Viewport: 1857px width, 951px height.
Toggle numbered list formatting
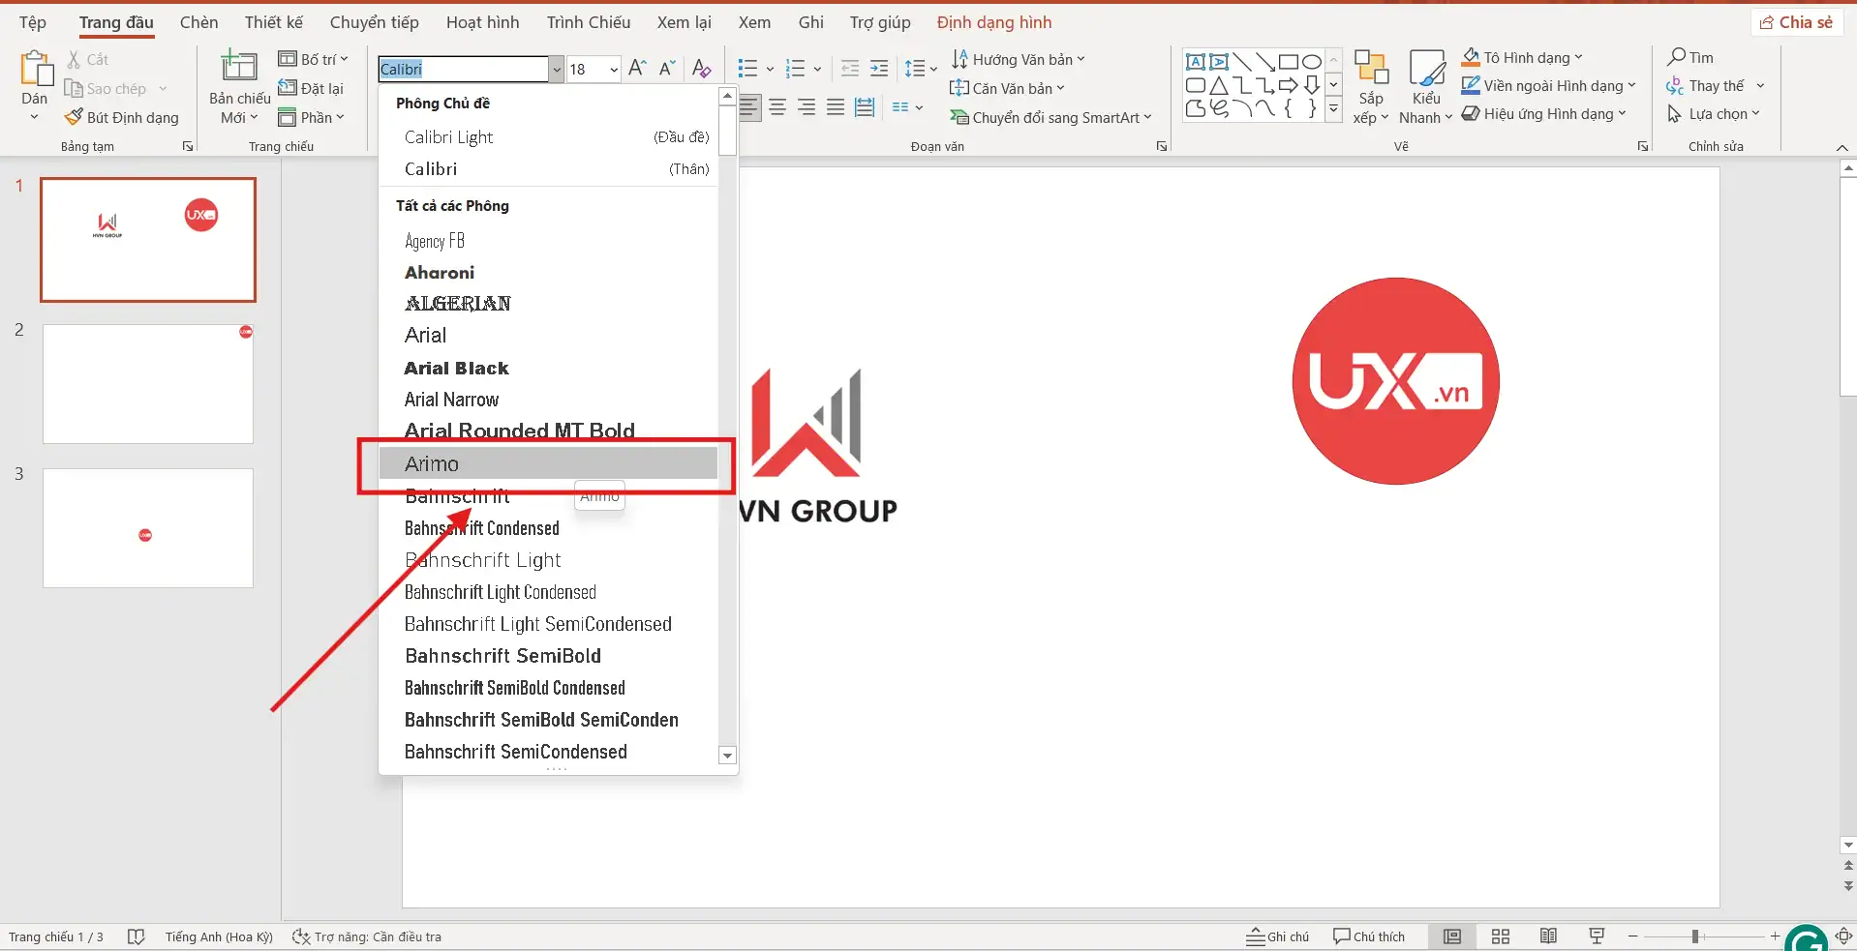796,68
